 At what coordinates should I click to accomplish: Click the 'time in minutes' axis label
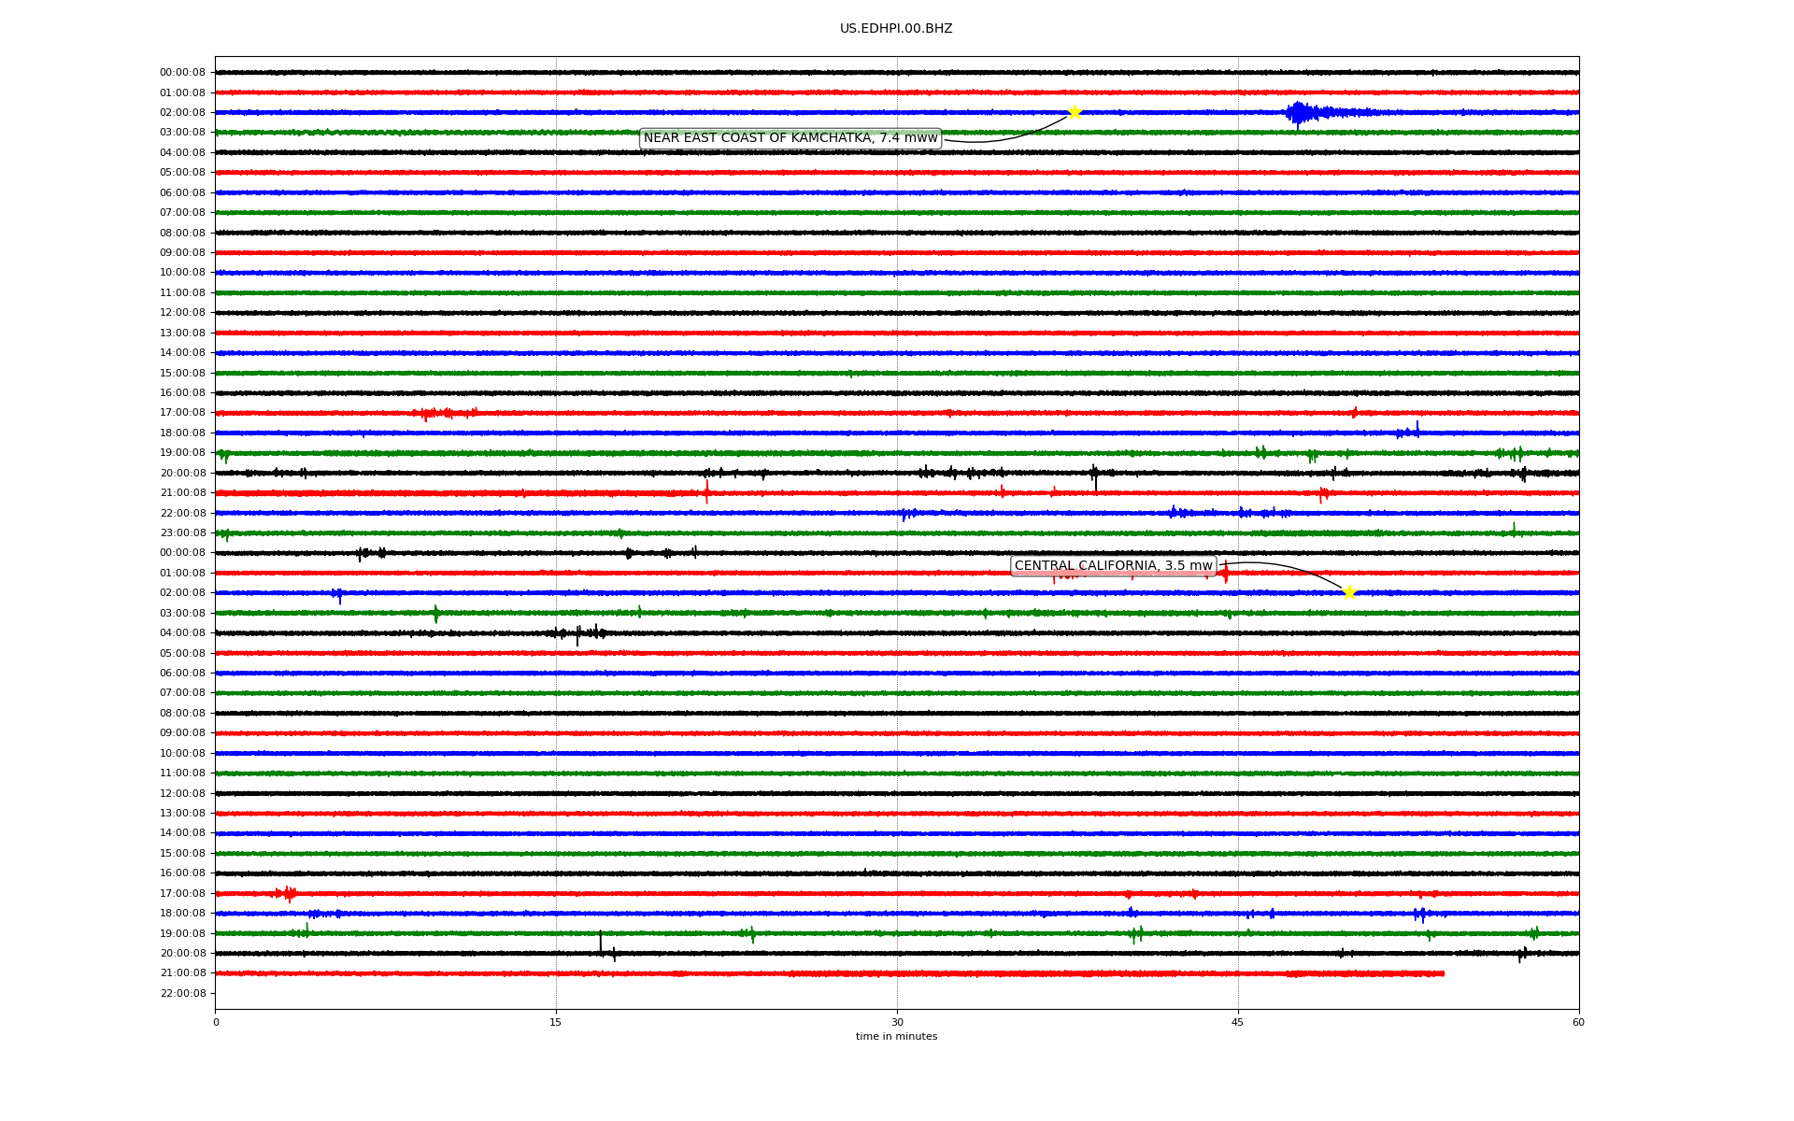(895, 1037)
